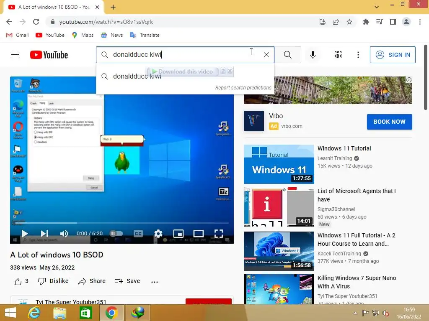Open media controls icon in Chrome toolbar
429x321 pixels.
click(x=380, y=22)
